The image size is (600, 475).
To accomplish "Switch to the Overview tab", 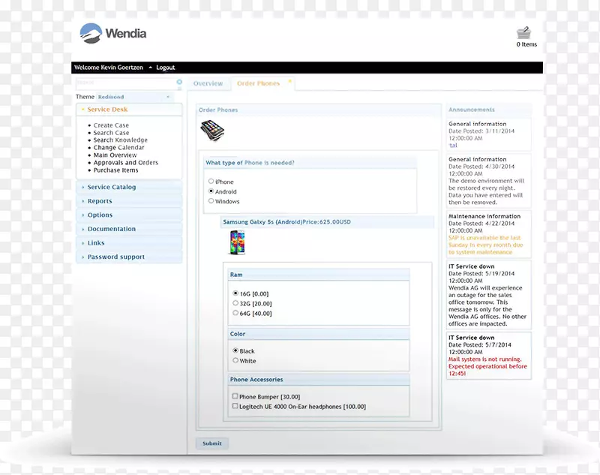I will [208, 83].
